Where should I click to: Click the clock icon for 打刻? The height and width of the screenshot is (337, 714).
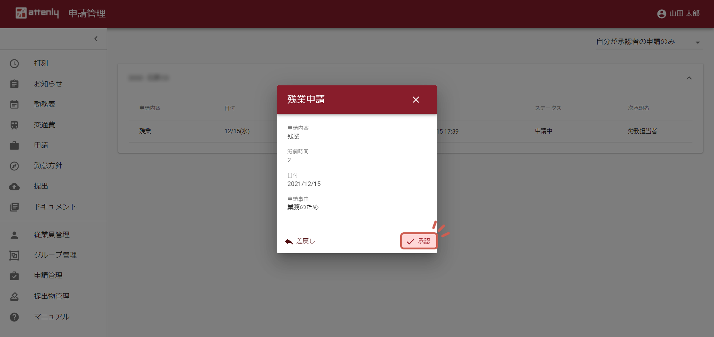pos(14,63)
